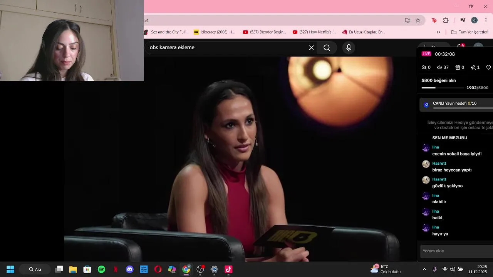Screen dimensions: 493x277
Task: Open TikTok Live Studio from the taskbar
Action: tap(228, 269)
